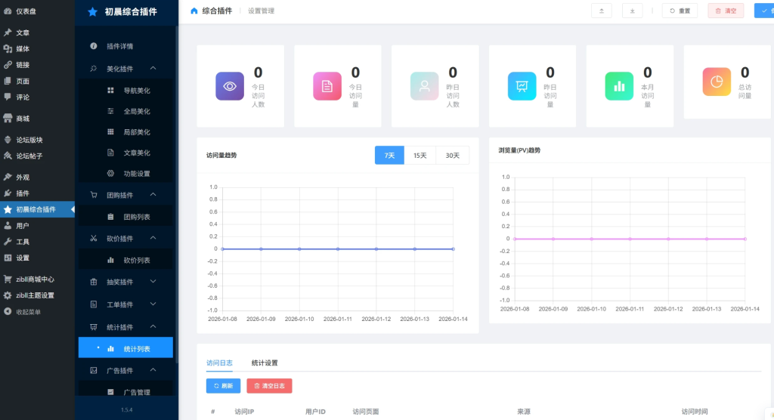Screen dimensions: 774x420
Task: Click the pink document icon for 今日访问量
Action: coord(327,86)
